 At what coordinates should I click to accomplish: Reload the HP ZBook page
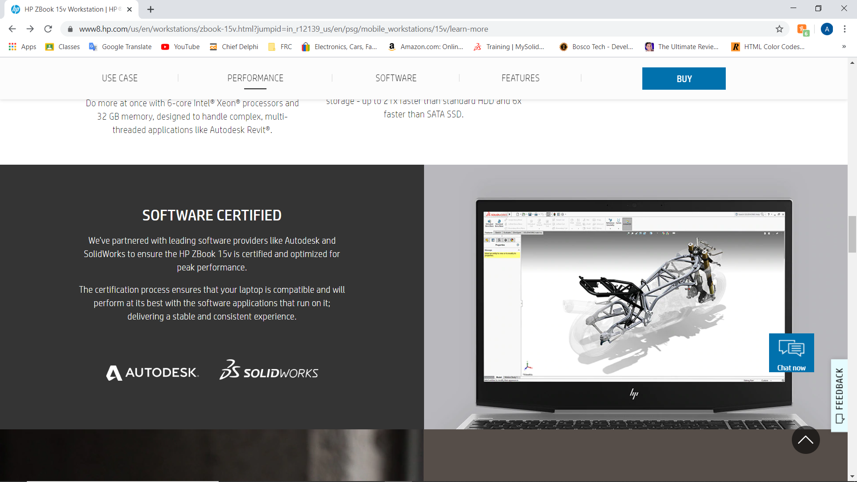(48, 29)
